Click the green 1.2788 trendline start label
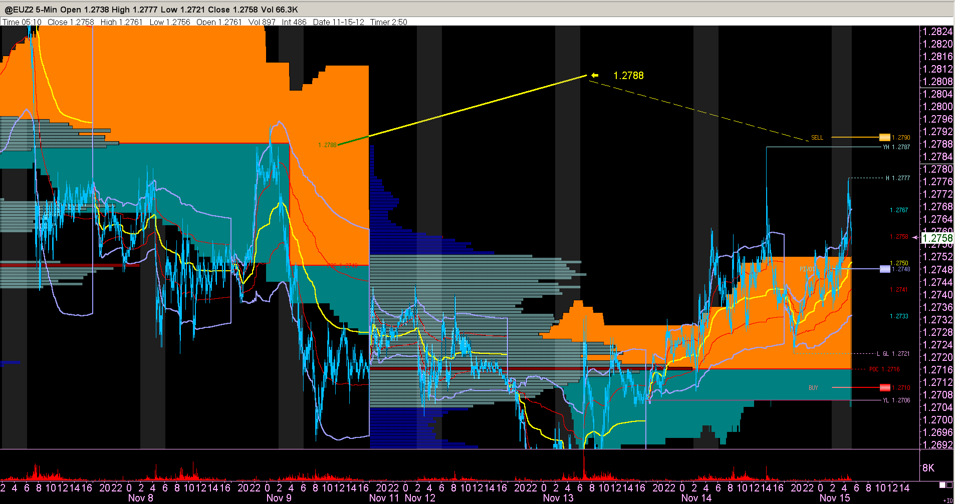This screenshot has width=955, height=504. pos(327,145)
